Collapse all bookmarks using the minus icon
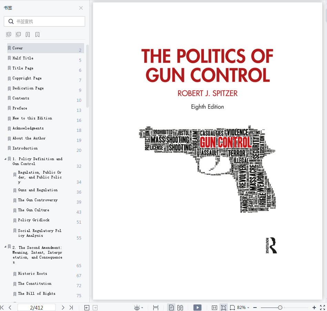 click(x=18, y=35)
